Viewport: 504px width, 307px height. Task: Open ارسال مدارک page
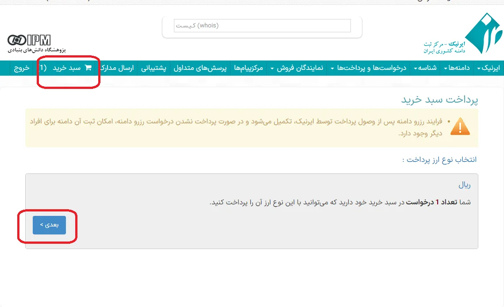117,68
